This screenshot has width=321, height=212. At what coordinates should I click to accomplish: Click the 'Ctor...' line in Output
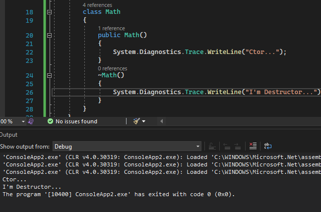pos(14,179)
